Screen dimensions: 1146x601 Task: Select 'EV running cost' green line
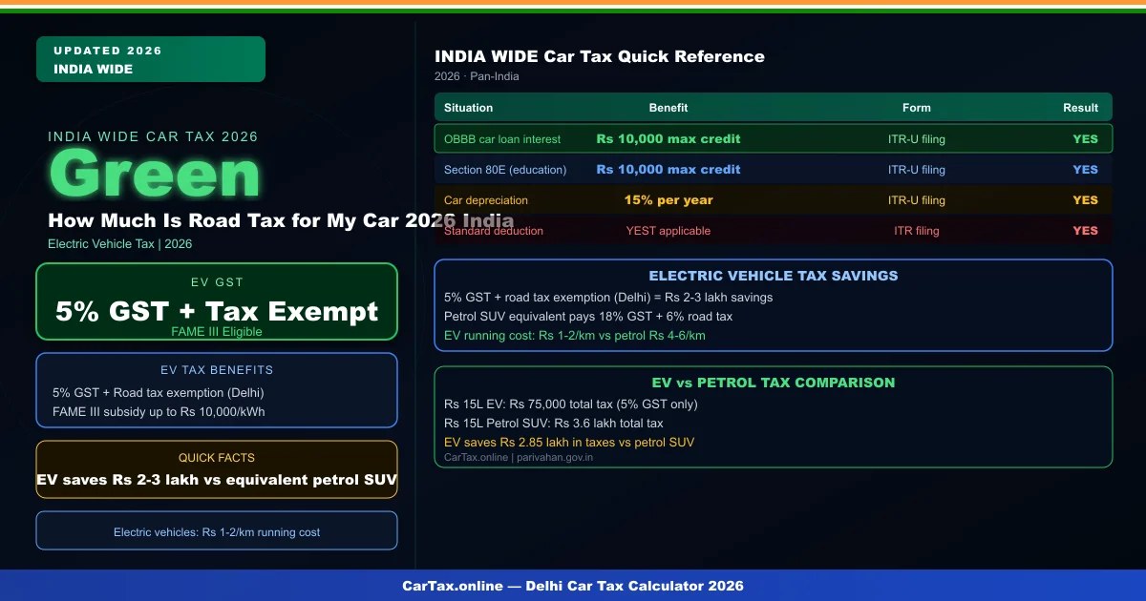click(x=575, y=336)
